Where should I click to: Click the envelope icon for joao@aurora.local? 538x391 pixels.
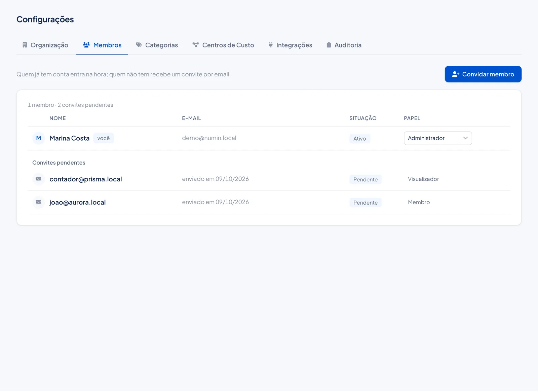(x=39, y=202)
